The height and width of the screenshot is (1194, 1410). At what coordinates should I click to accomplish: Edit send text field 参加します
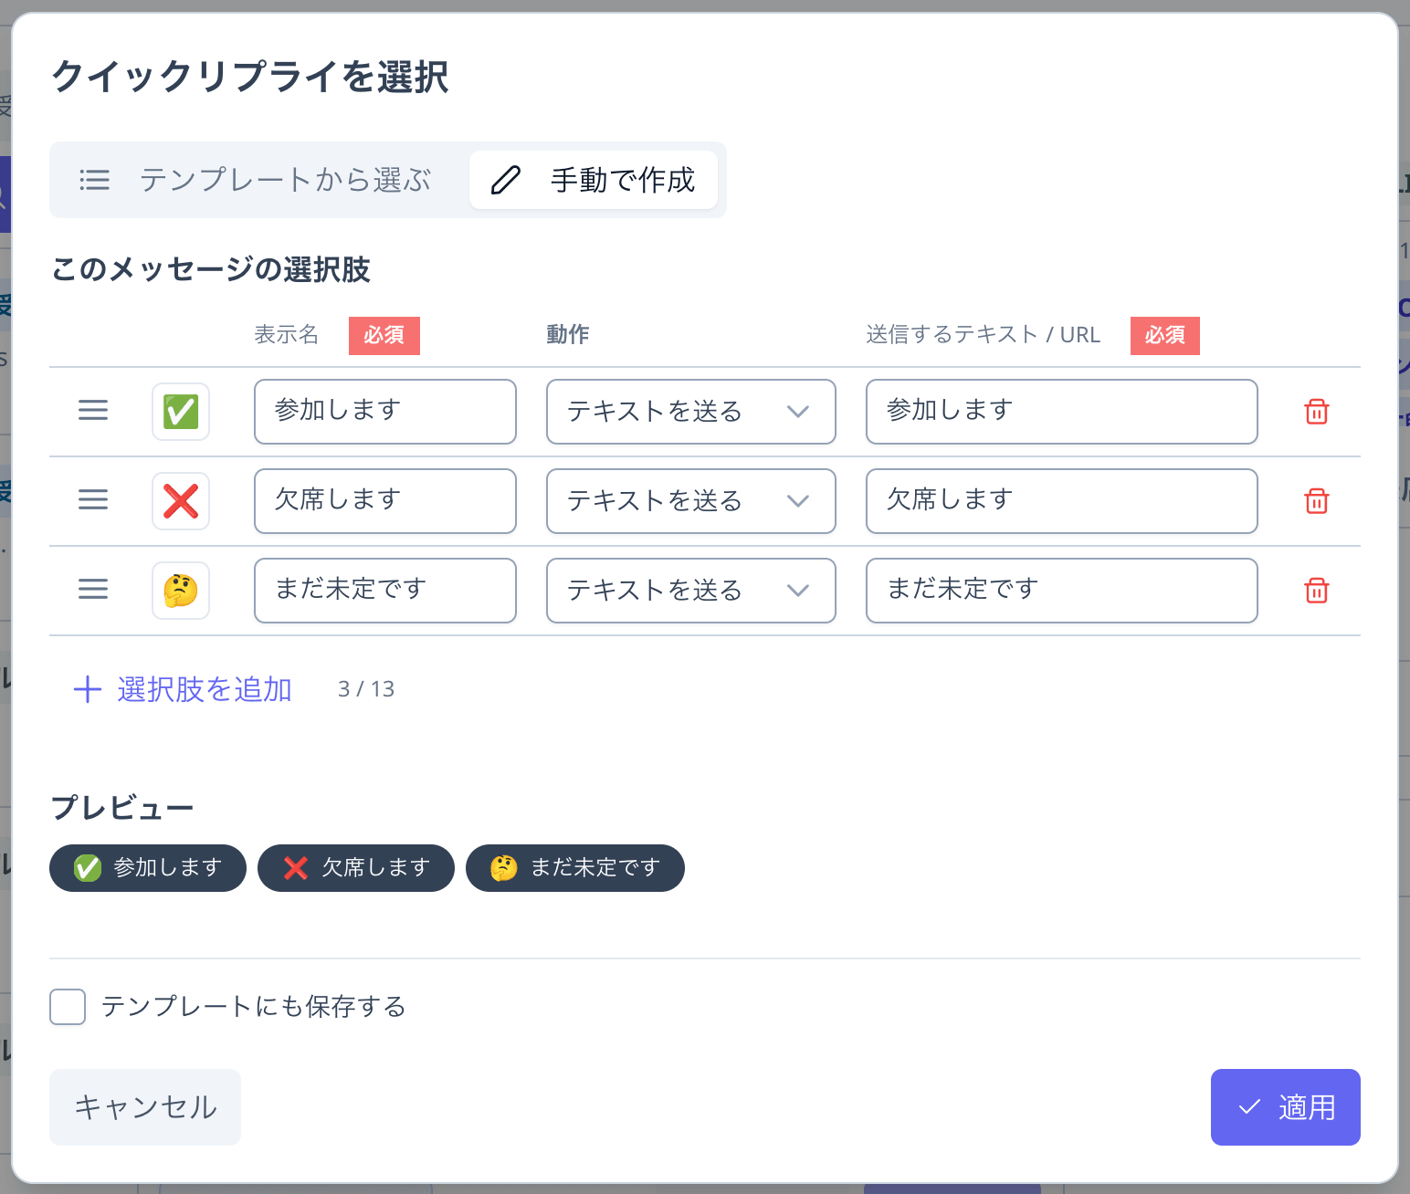coord(1062,412)
